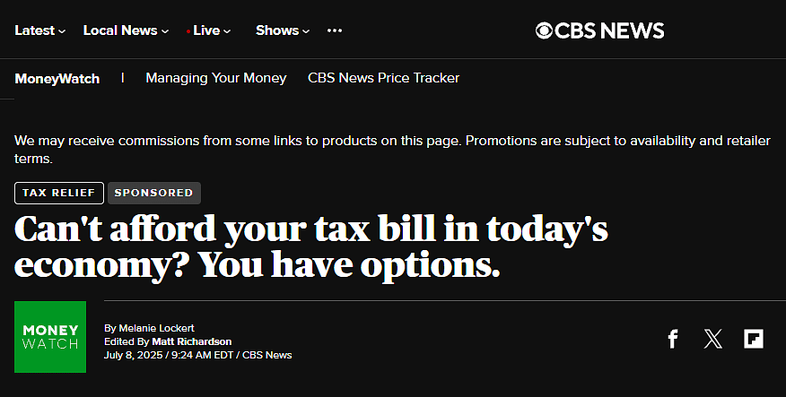
Task: Open editor Matt Richardson's profile link
Action: (191, 341)
